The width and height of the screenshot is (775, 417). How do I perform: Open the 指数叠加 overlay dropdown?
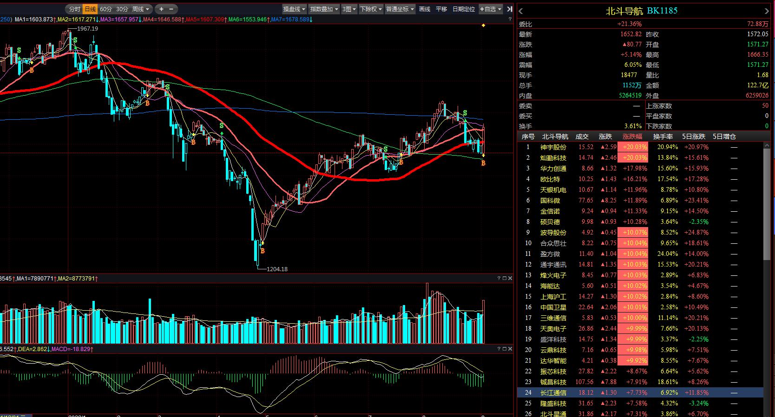pyautogui.click(x=324, y=9)
